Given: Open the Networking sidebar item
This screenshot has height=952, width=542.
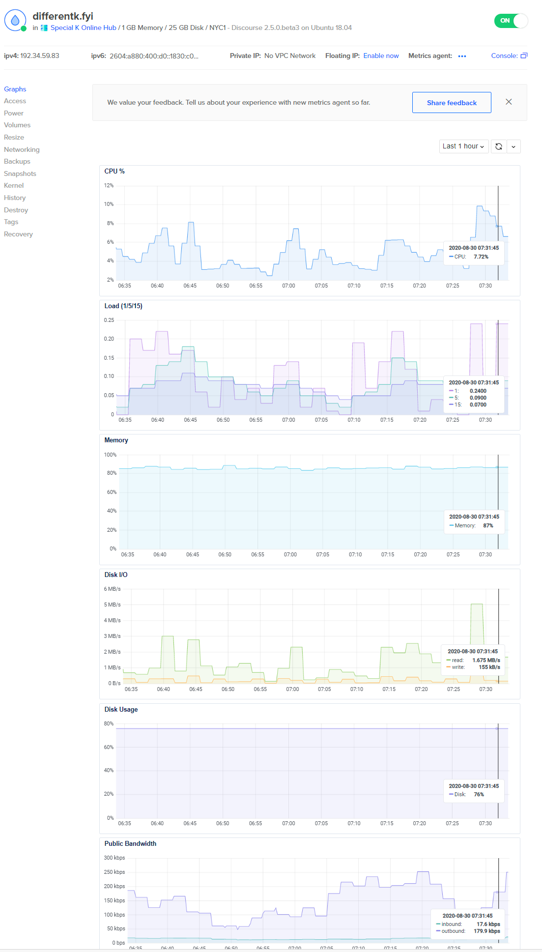Looking at the screenshot, I should pyautogui.click(x=22, y=149).
